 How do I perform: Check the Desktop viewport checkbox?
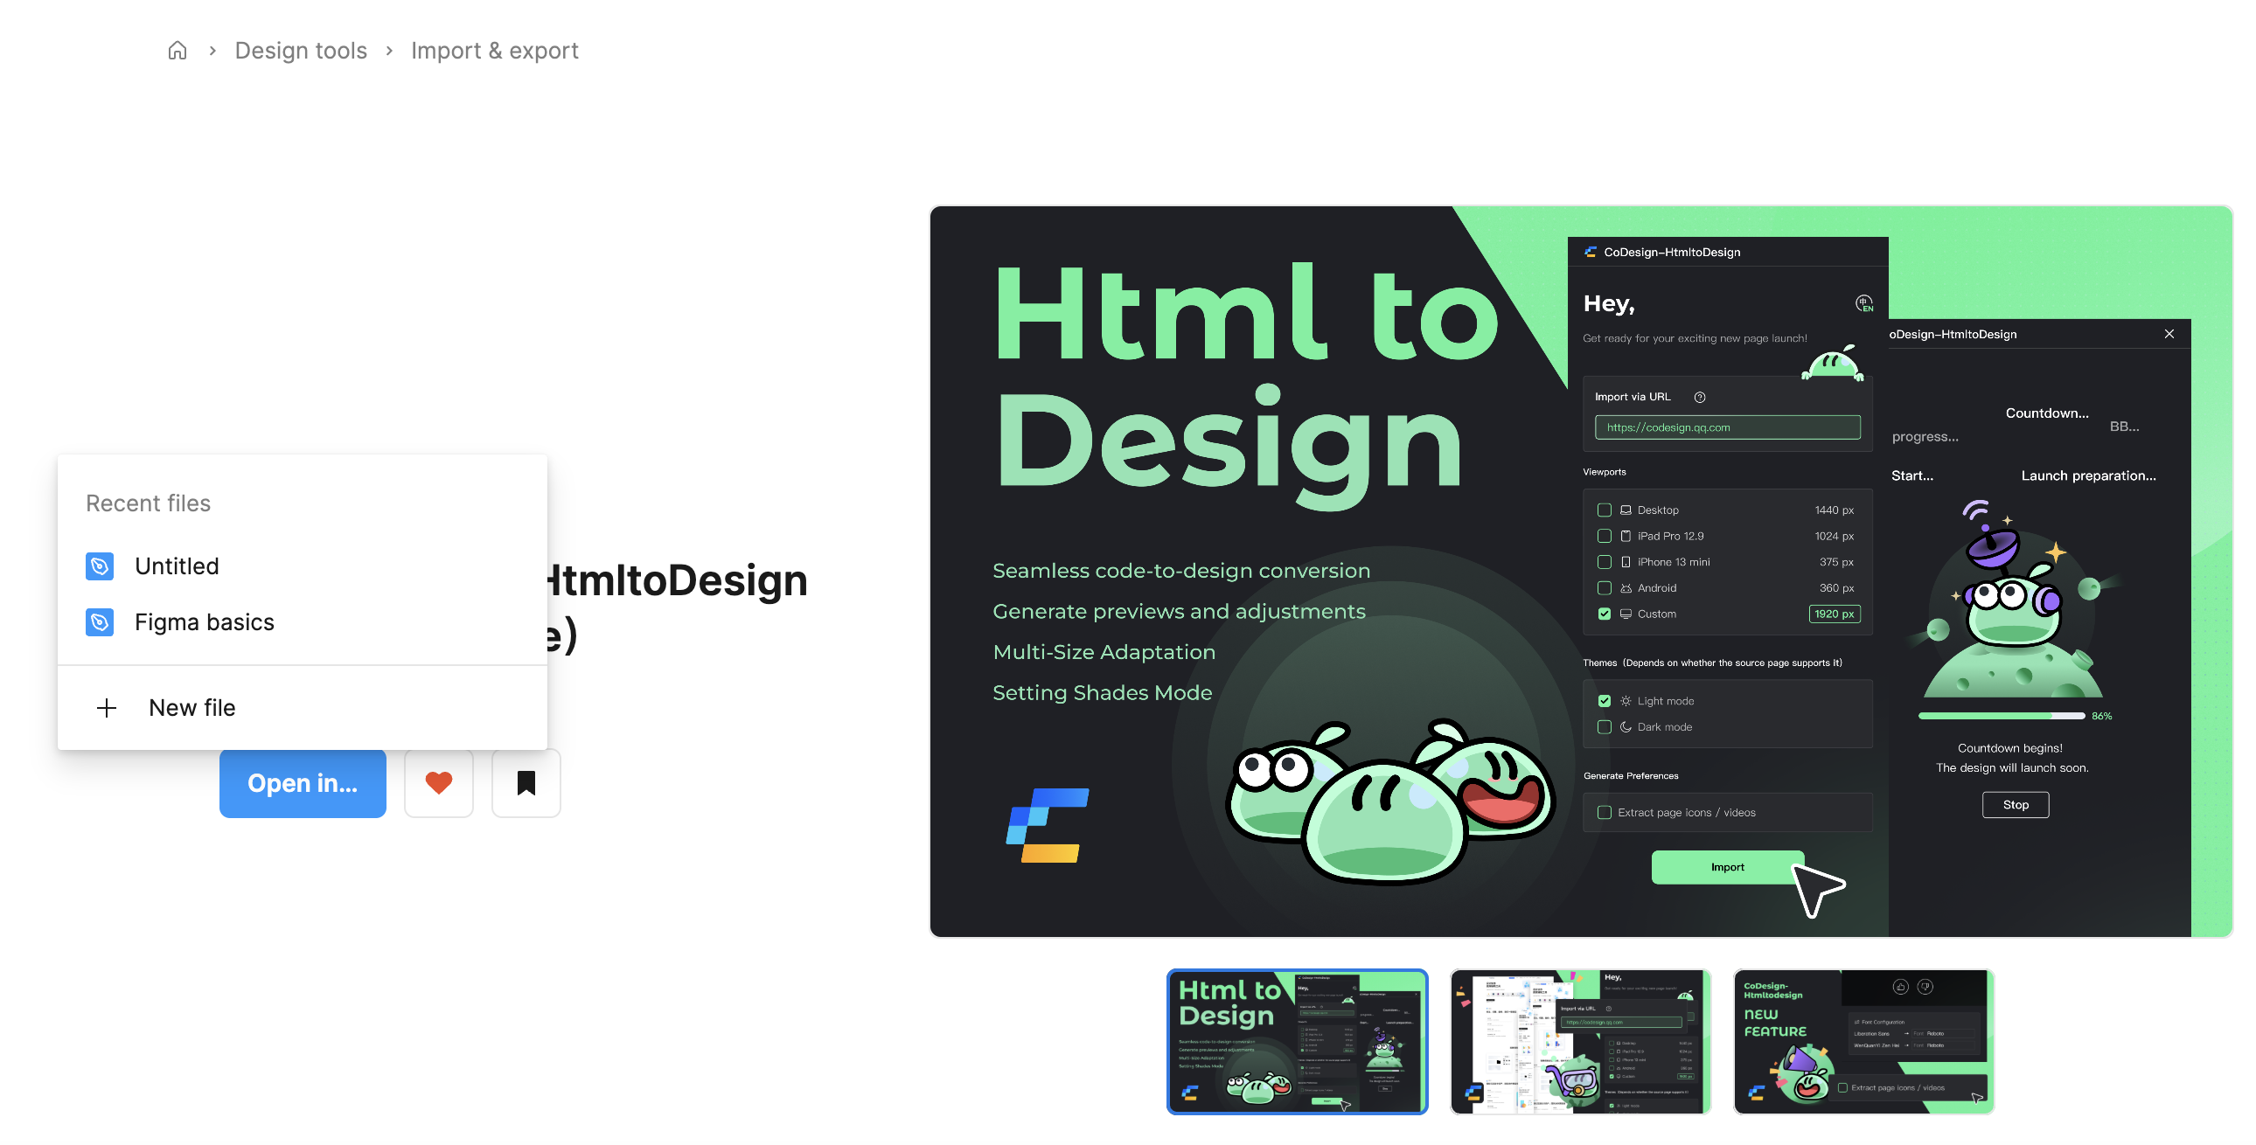(x=1605, y=510)
